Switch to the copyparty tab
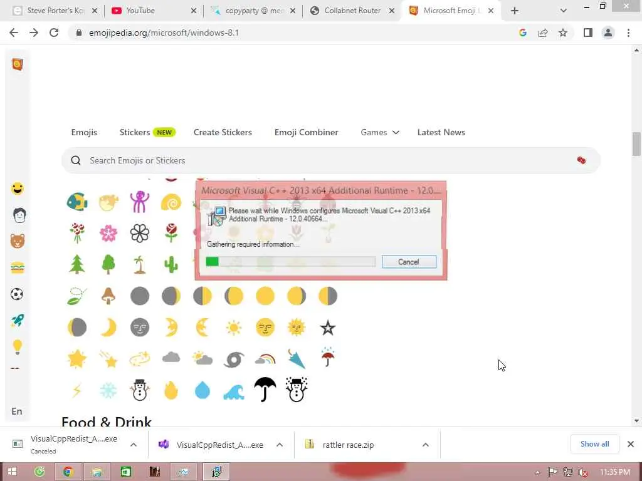Image resolution: width=642 pixels, height=481 pixels. (x=253, y=11)
